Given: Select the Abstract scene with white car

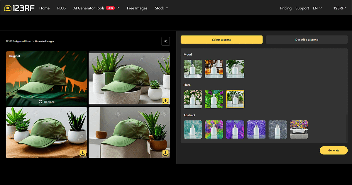Looking at the screenshot, I should pyautogui.click(x=299, y=129).
